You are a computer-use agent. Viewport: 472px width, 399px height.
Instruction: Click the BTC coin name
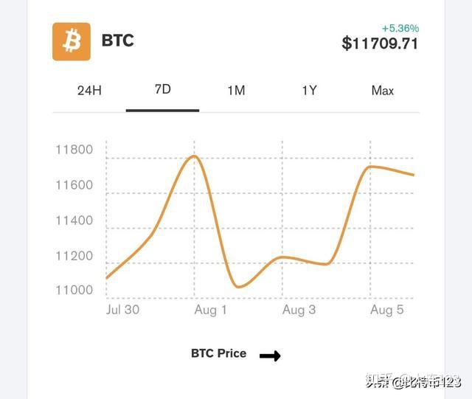tap(117, 41)
